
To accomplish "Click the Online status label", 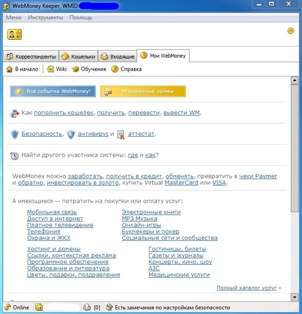I will [21, 308].
